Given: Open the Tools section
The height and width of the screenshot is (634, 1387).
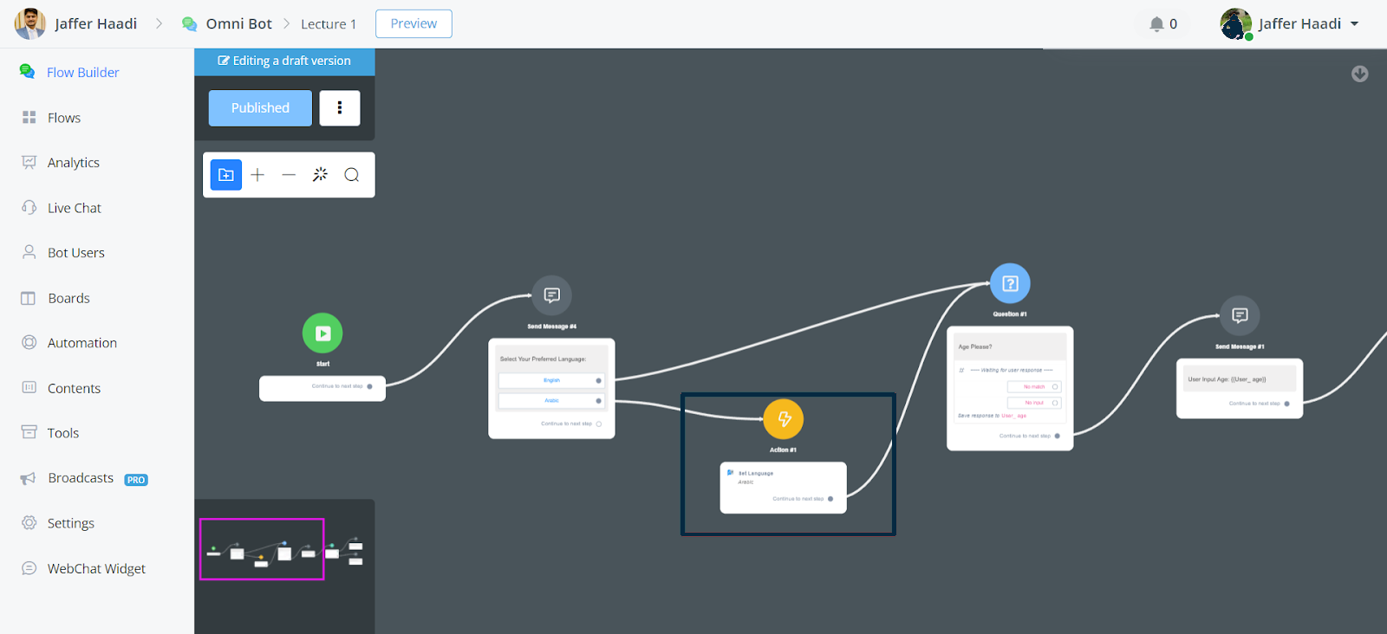Looking at the screenshot, I should [x=63, y=433].
